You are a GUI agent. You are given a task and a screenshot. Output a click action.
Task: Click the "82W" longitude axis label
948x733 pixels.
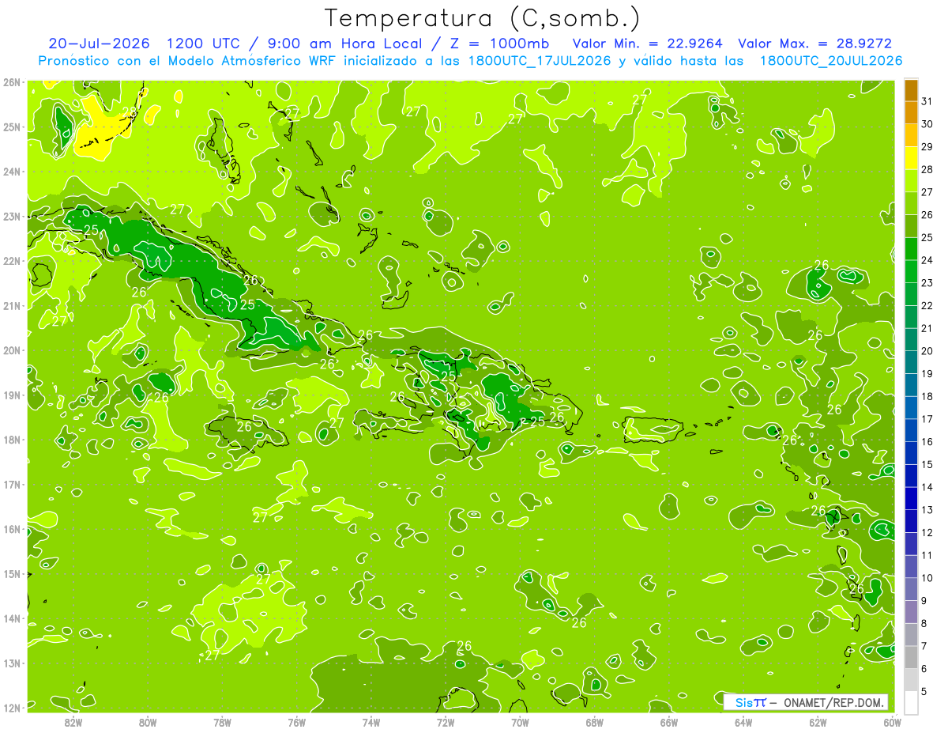pos(73,722)
